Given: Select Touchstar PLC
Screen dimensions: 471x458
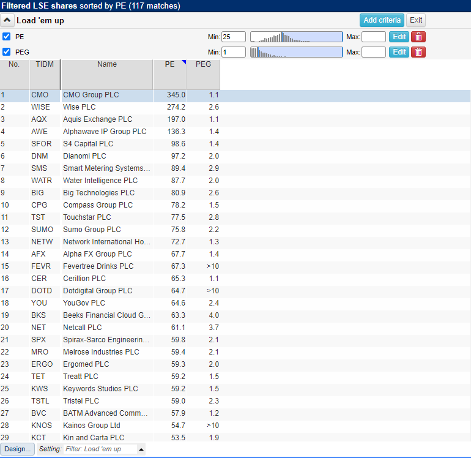Looking at the screenshot, I should 87,217.
